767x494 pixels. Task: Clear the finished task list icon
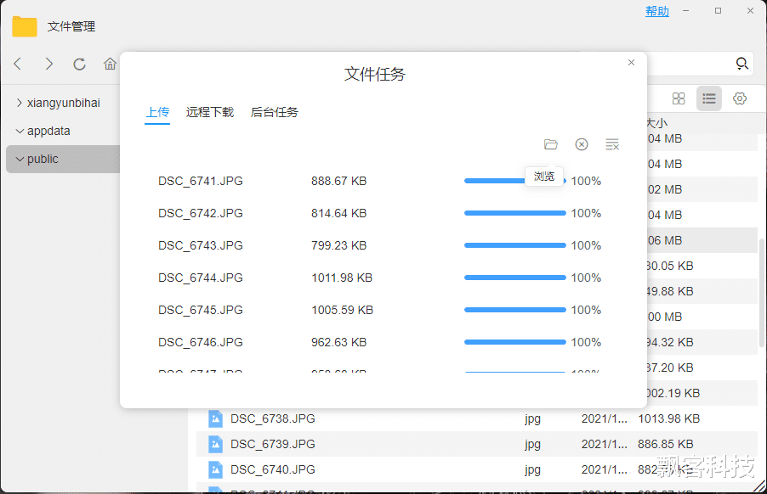tap(612, 144)
